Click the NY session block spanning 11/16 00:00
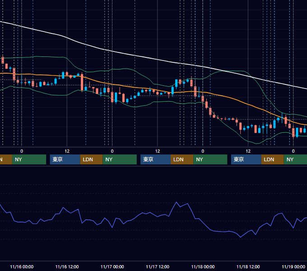307x271 pixels. click(29, 159)
